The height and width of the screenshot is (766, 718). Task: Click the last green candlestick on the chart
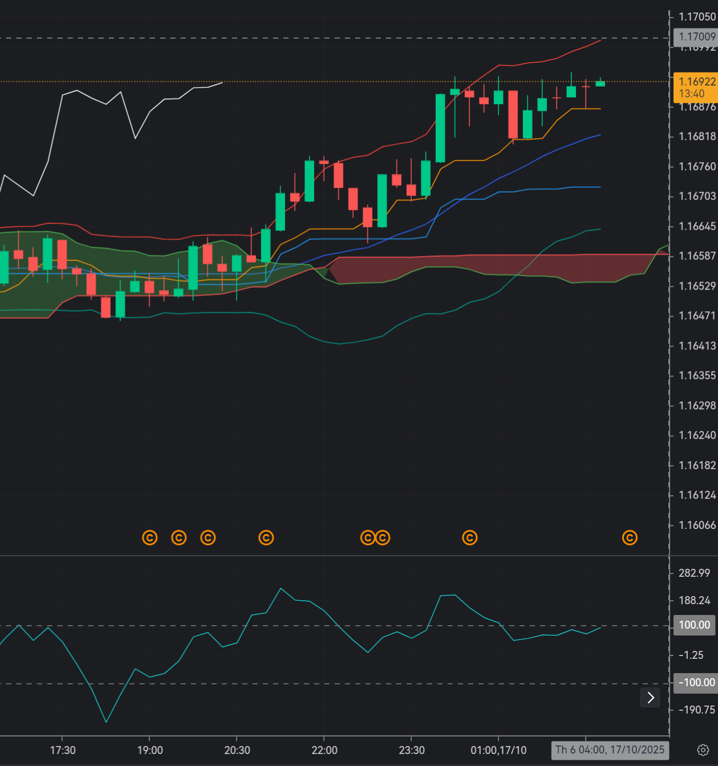600,83
